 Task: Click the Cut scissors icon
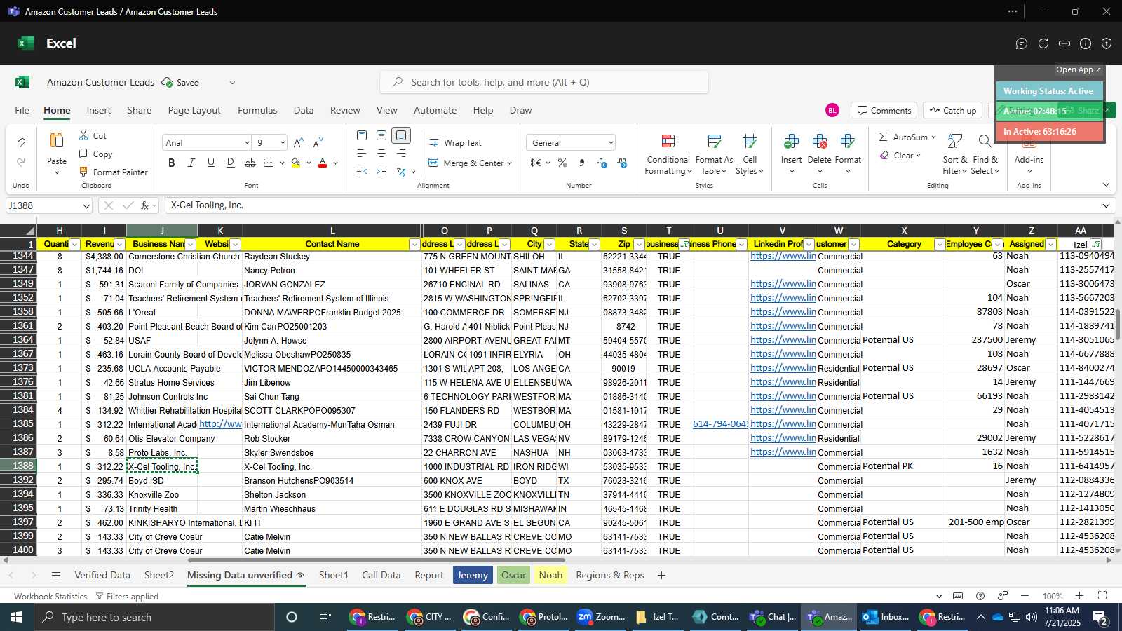(83, 135)
